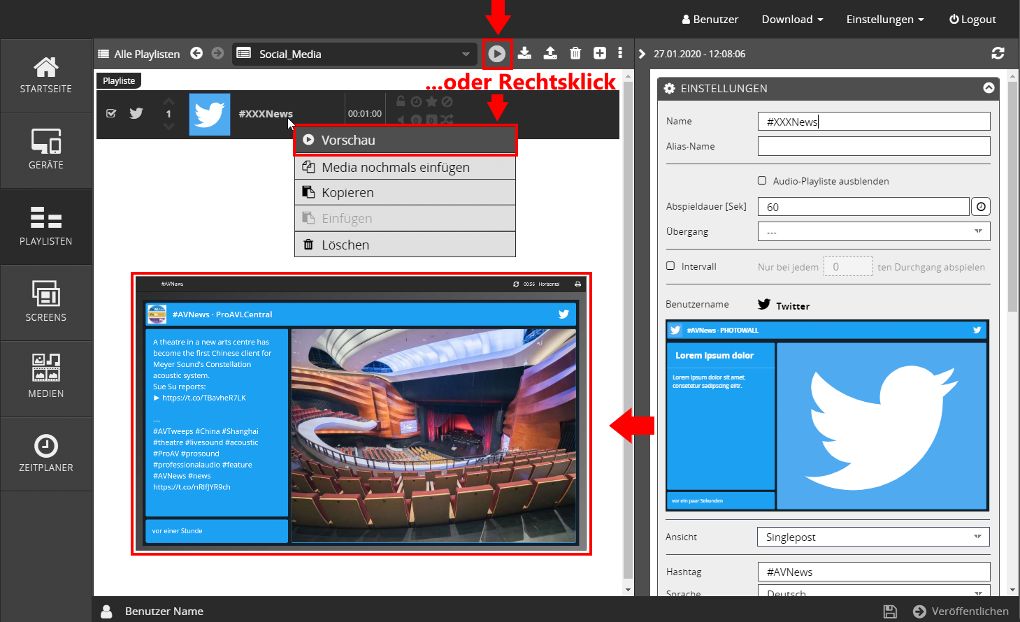The height and width of the screenshot is (622, 1020).
Task: Click the upload icon in playlist toolbar
Action: (x=550, y=53)
